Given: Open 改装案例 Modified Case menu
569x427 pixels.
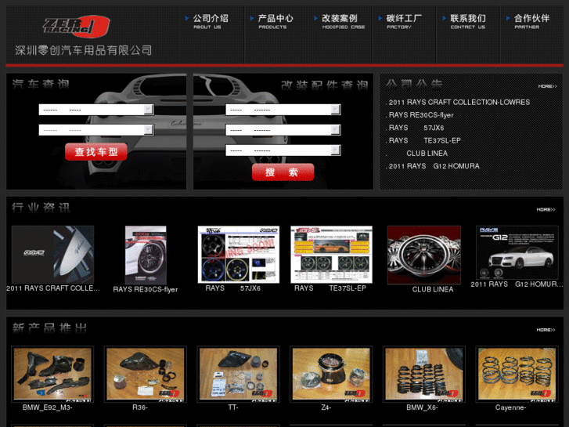Looking at the screenshot, I should 343,21.
